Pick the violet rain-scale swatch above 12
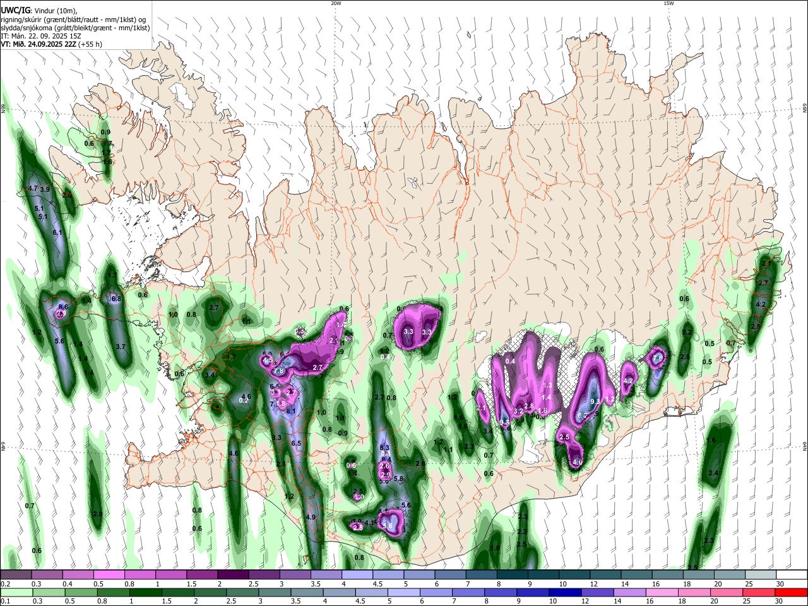Image resolution: width=808 pixels, height=606 pixels. [x=597, y=592]
